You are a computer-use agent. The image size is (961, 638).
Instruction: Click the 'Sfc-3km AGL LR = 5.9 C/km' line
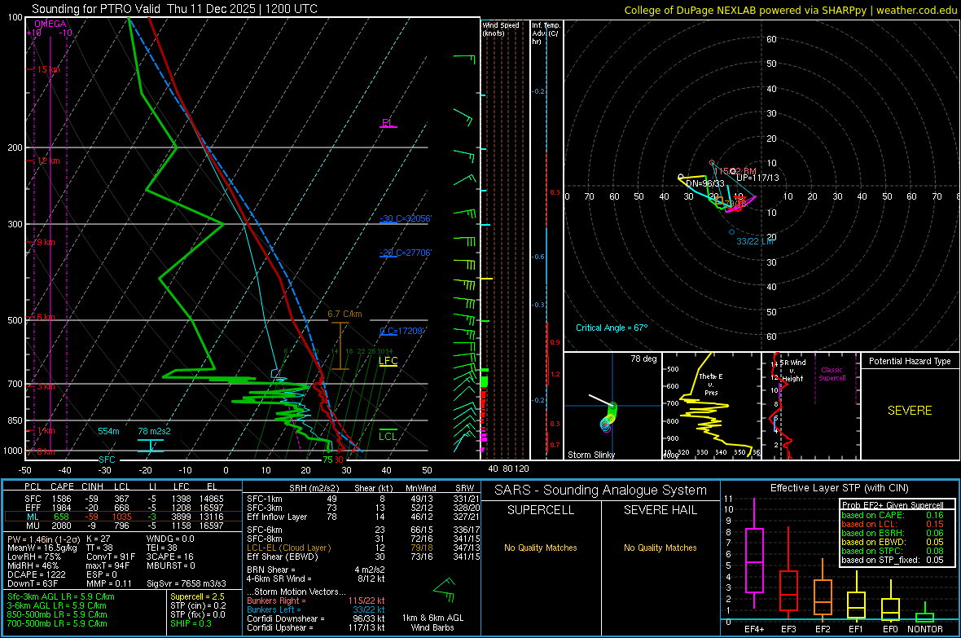[61, 597]
